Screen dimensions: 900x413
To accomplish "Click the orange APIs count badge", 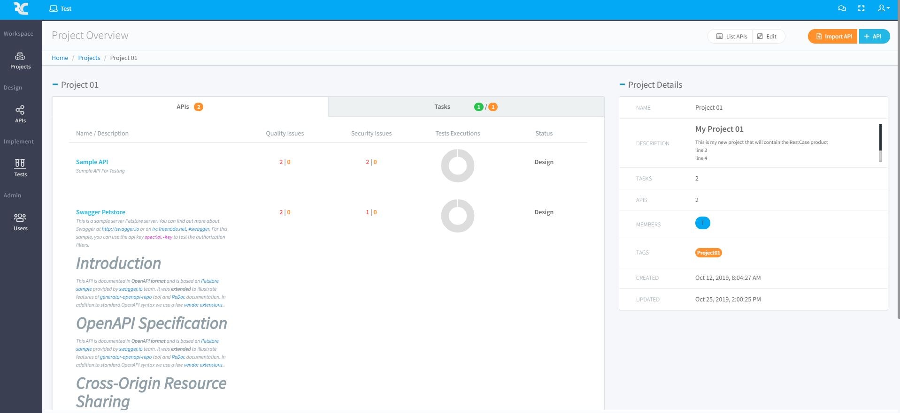I will pyautogui.click(x=199, y=107).
